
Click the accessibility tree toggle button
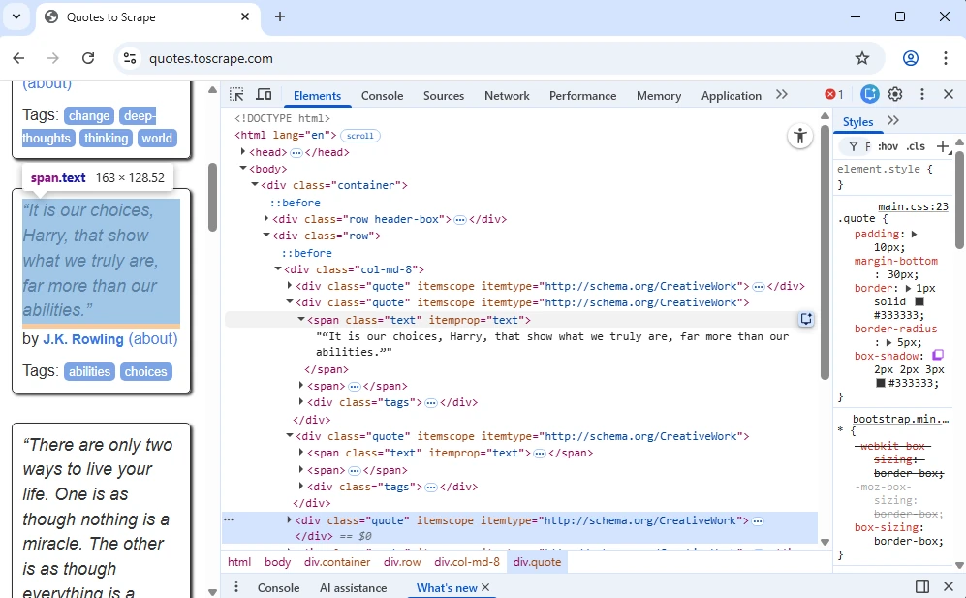coord(799,137)
